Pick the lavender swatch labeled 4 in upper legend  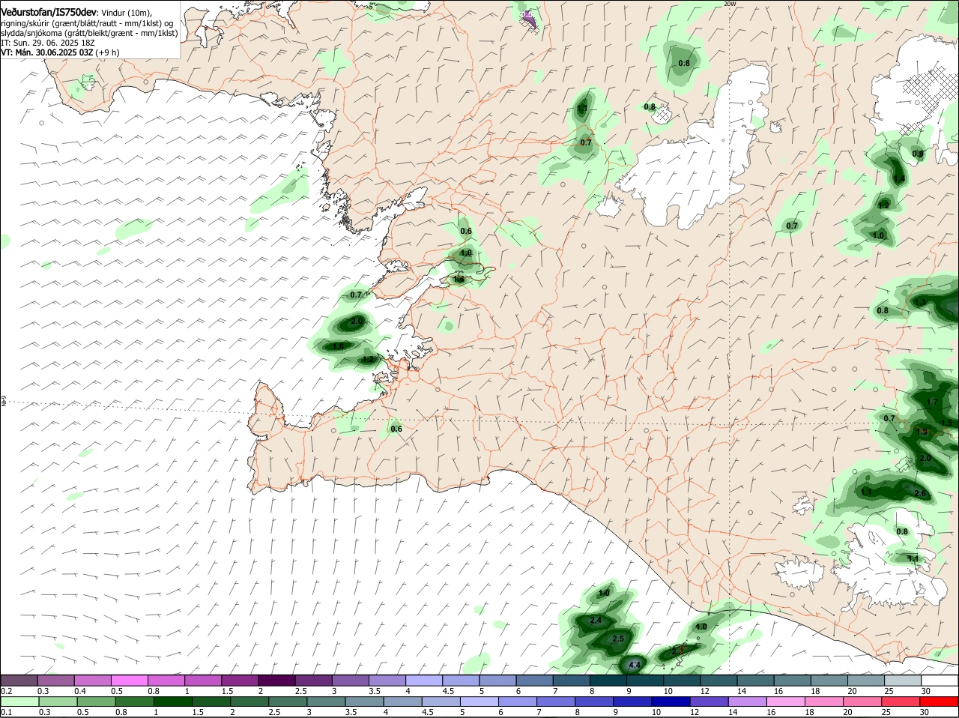pos(424,681)
